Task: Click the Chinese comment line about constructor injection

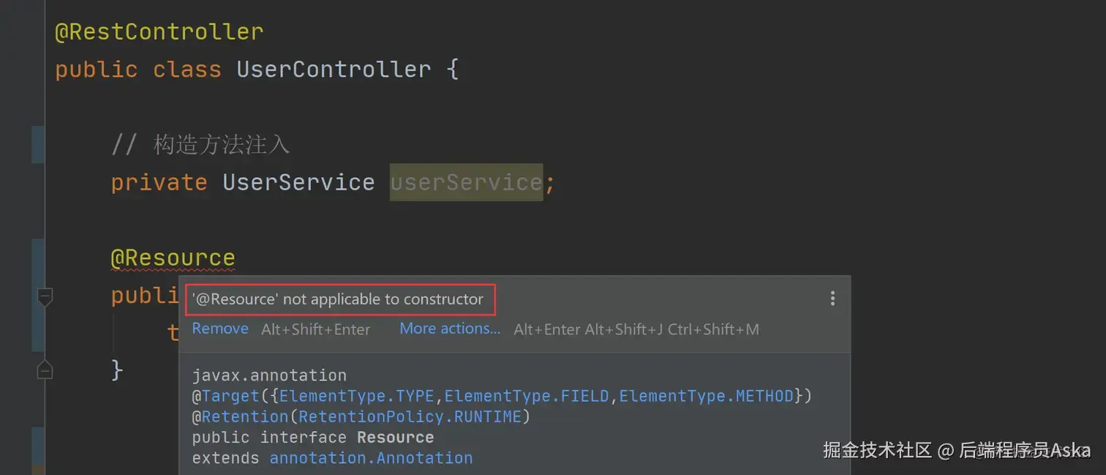Action: 200,145
